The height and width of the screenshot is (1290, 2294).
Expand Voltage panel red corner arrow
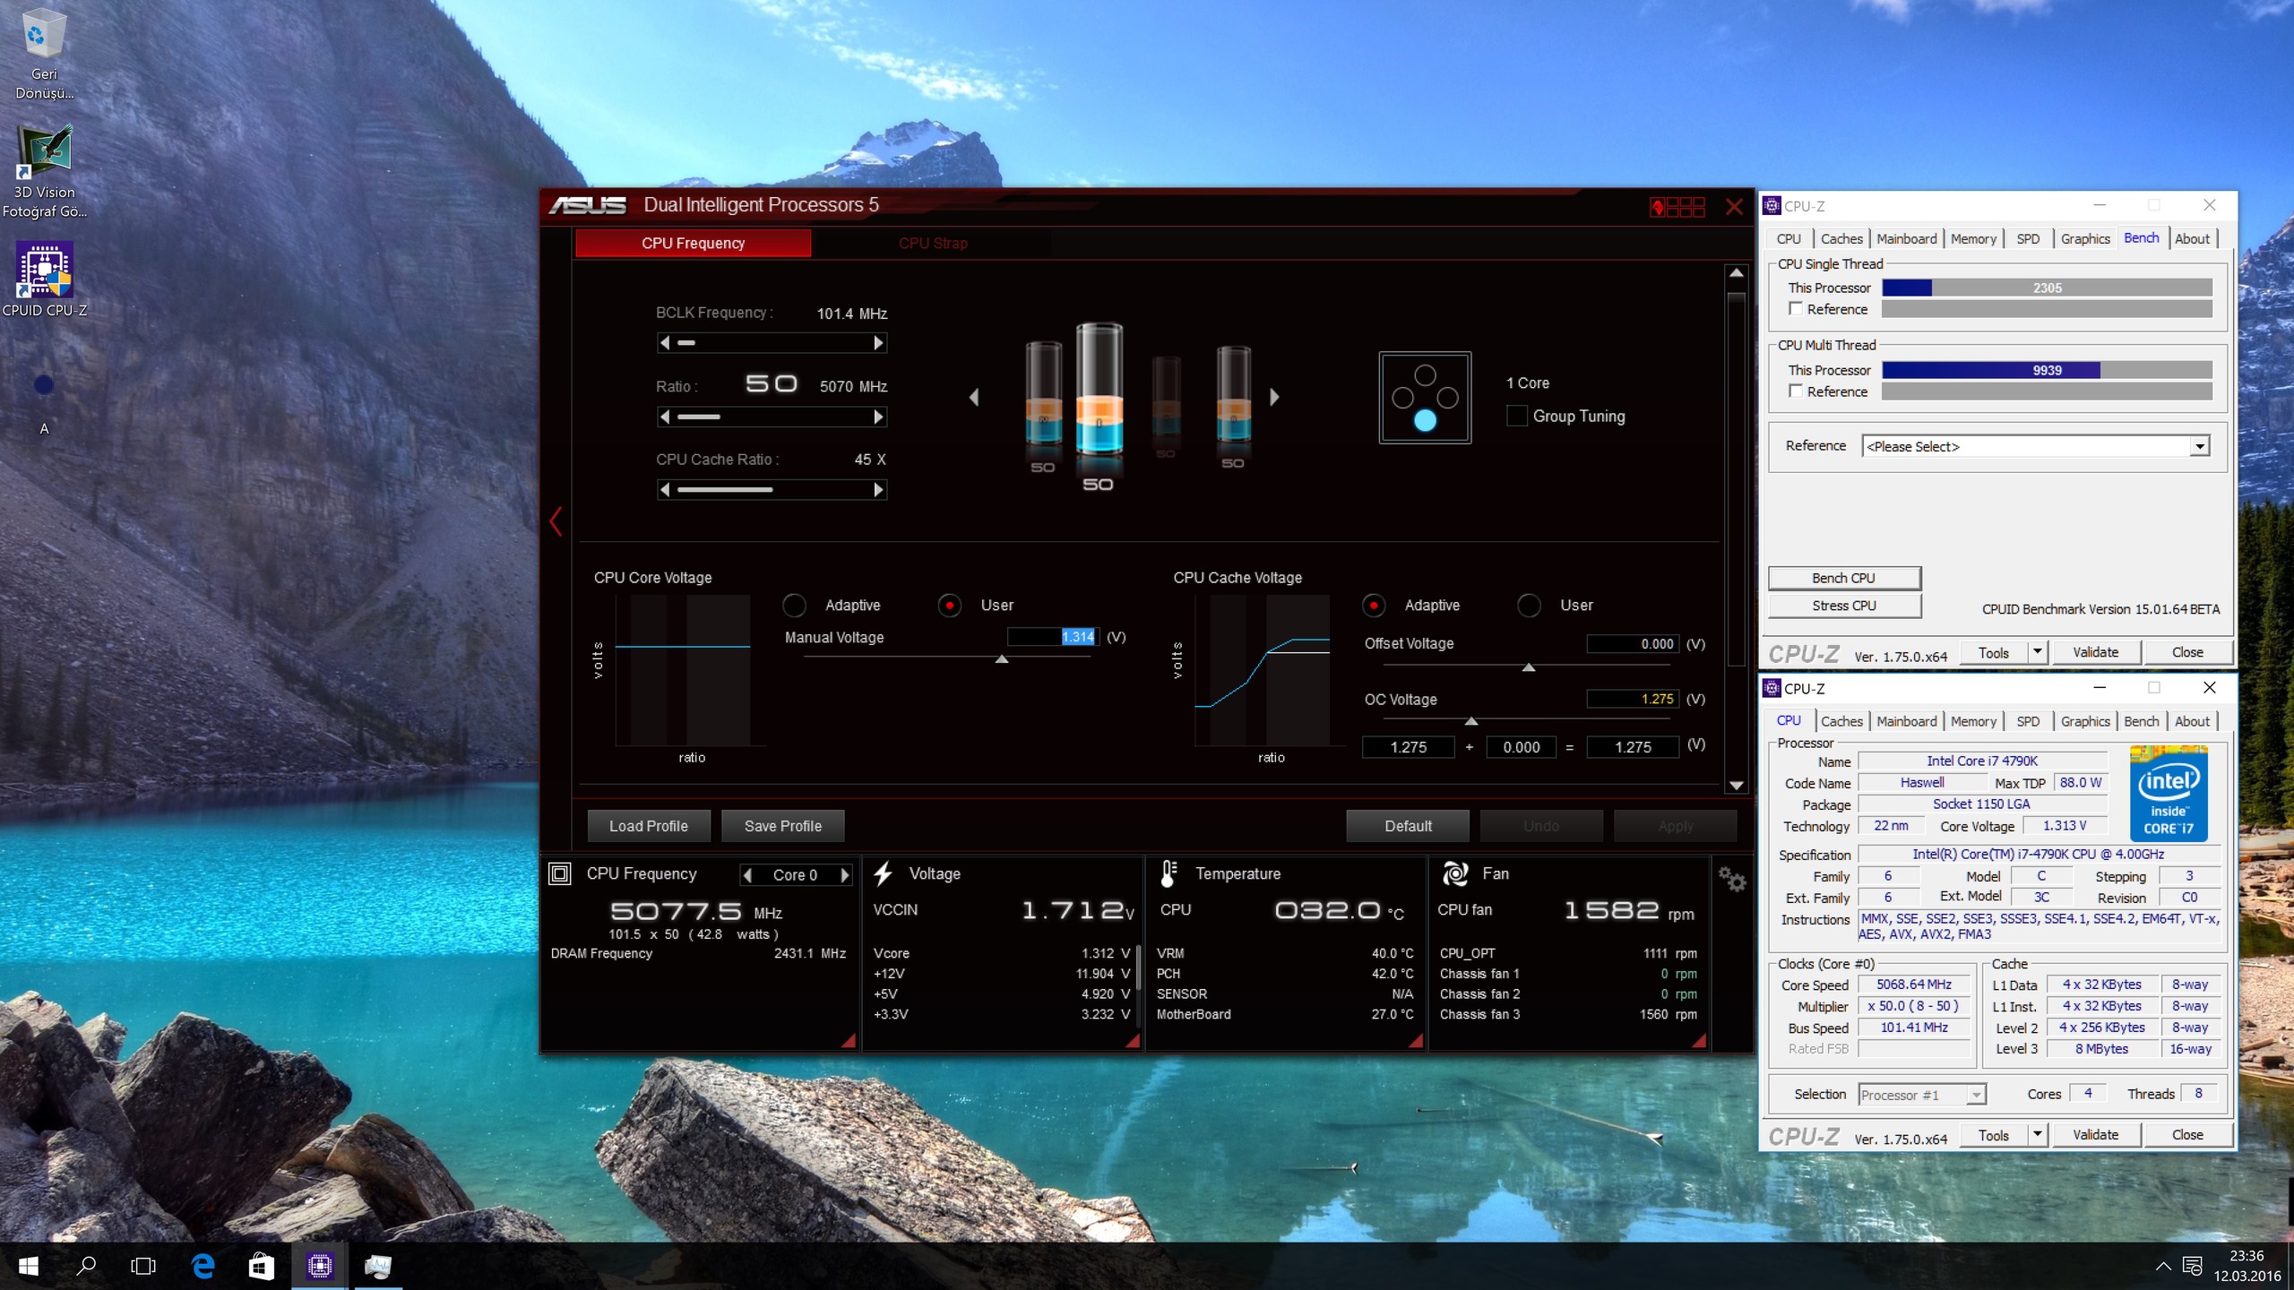pyautogui.click(x=1133, y=1040)
